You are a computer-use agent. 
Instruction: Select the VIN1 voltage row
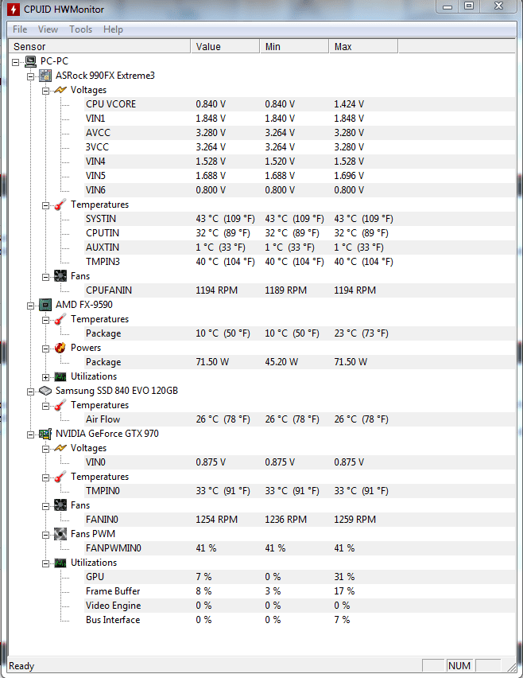coord(300,119)
